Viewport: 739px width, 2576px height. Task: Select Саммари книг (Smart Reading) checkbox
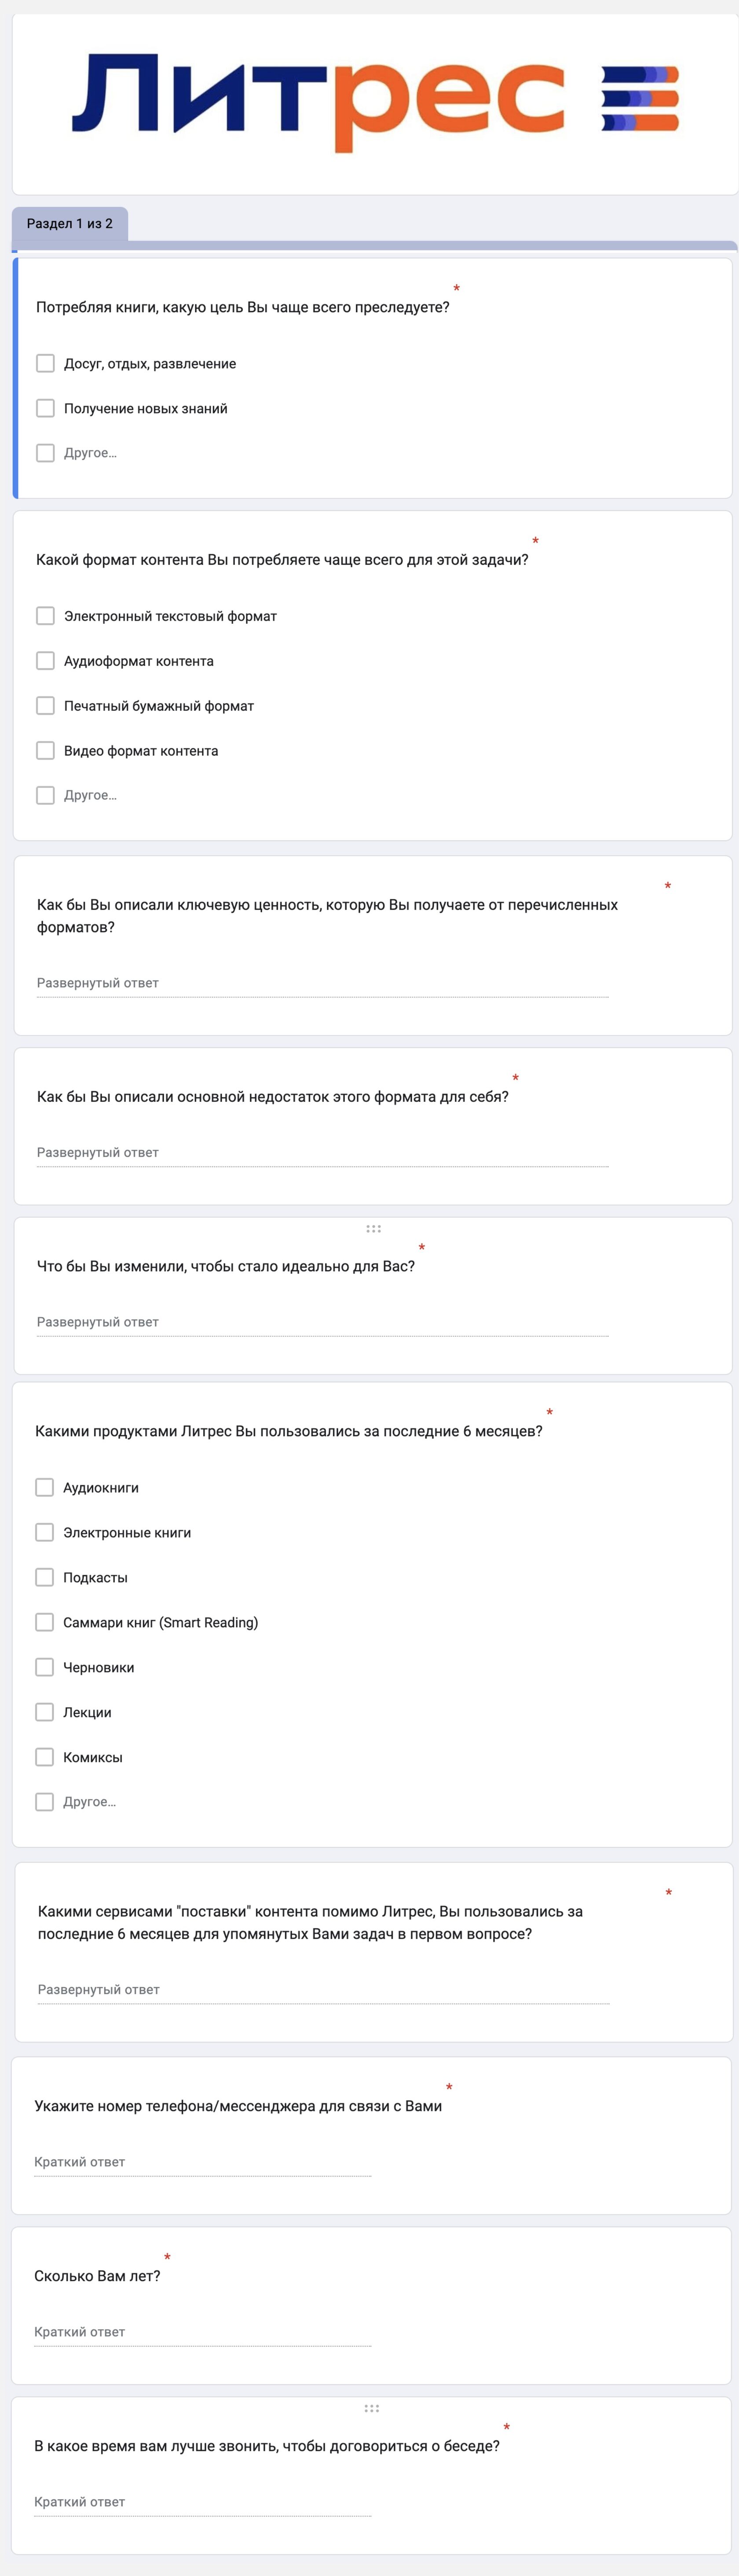tap(44, 1623)
